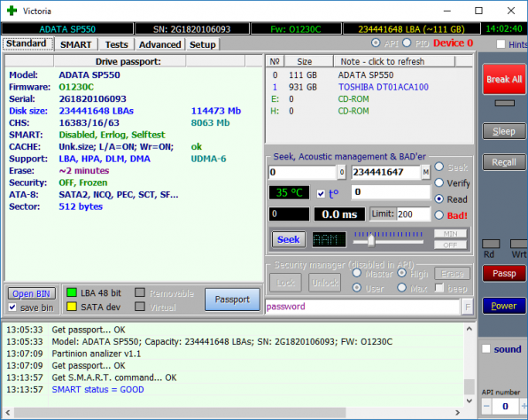The image size is (528, 420).
Task: Click the AAM MIN button
Action: point(450,233)
